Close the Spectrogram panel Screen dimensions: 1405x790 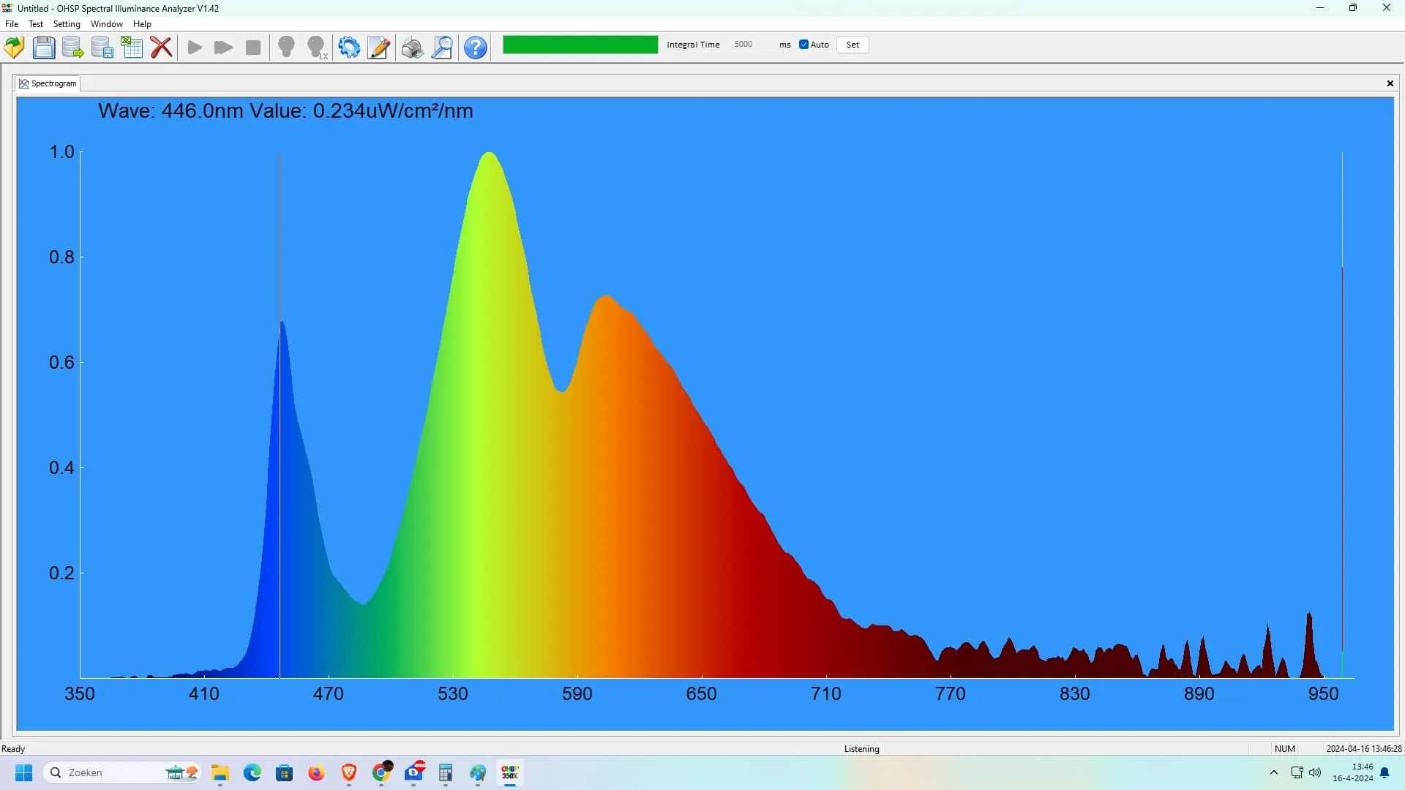click(1390, 83)
